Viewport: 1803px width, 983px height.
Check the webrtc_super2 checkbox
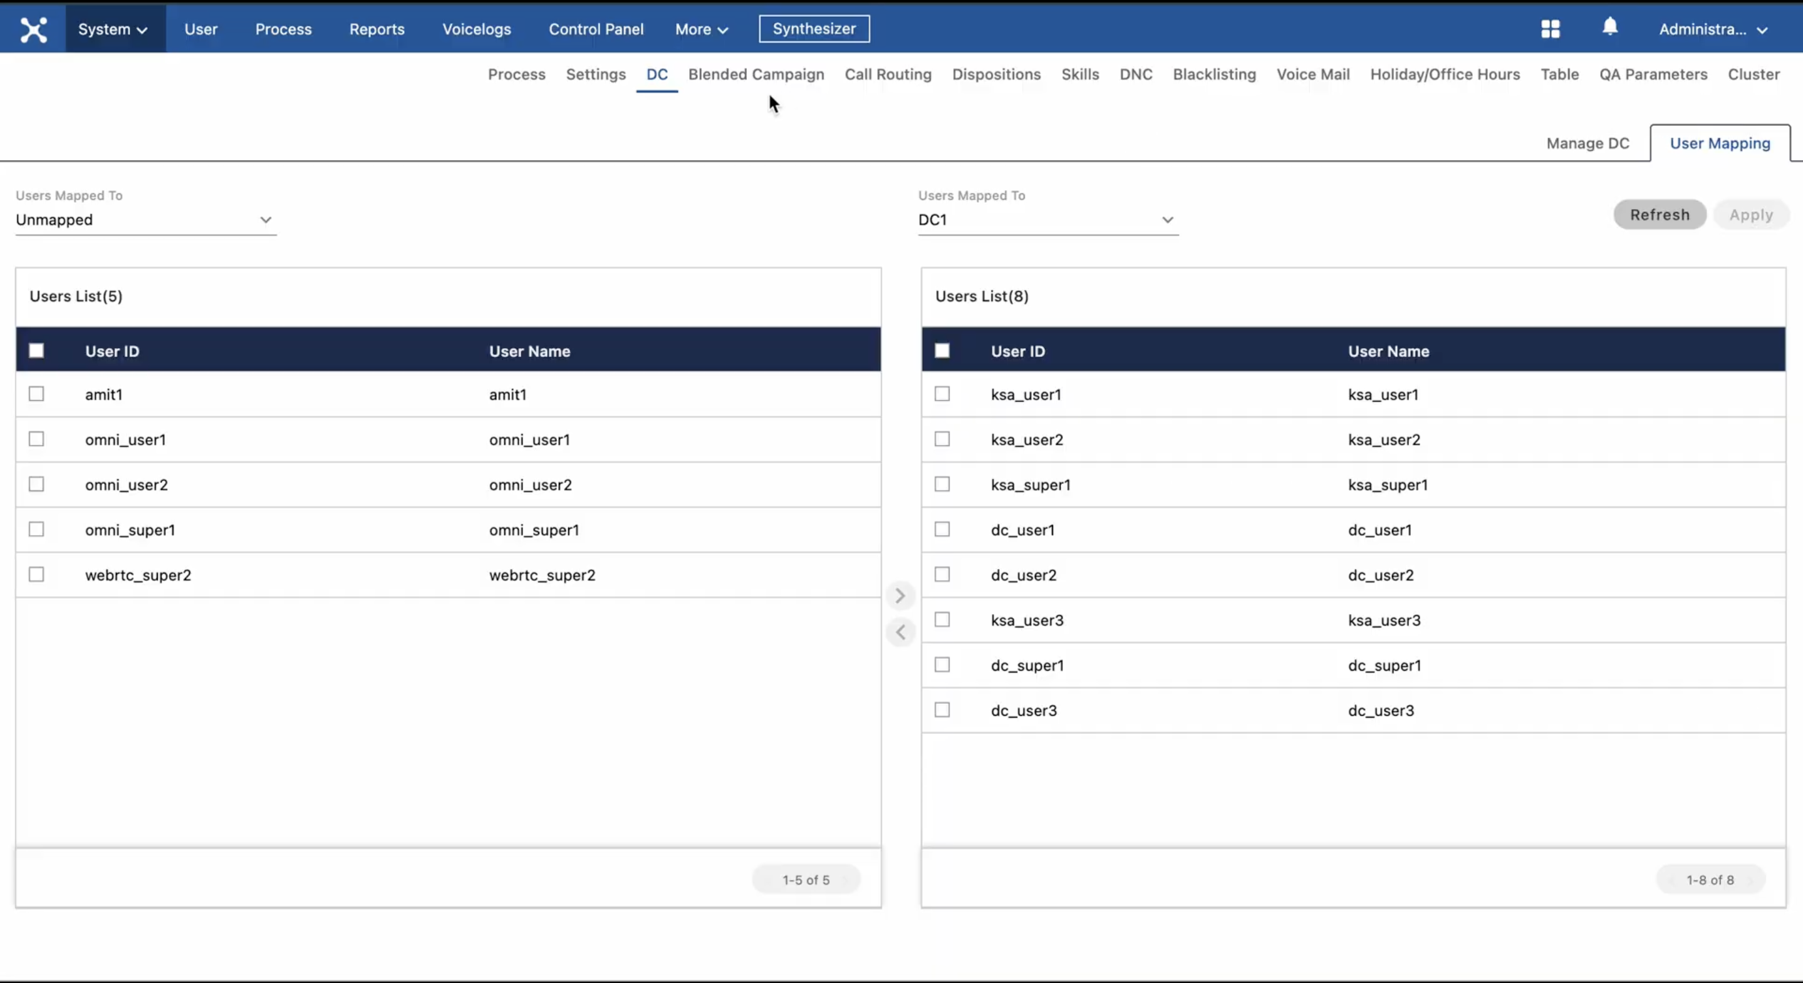[x=36, y=574]
